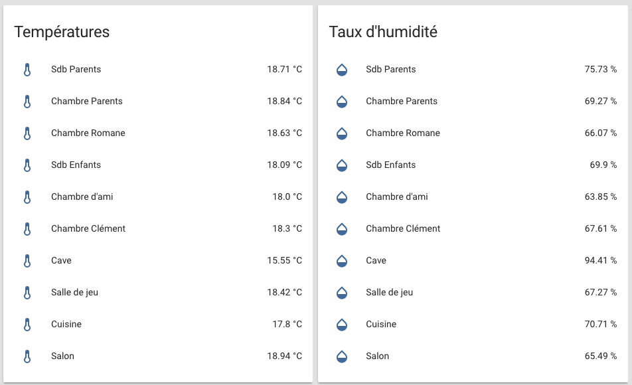Click the humidity droplet icon for Sdb Parents
The width and height of the screenshot is (632, 385).
click(x=342, y=70)
